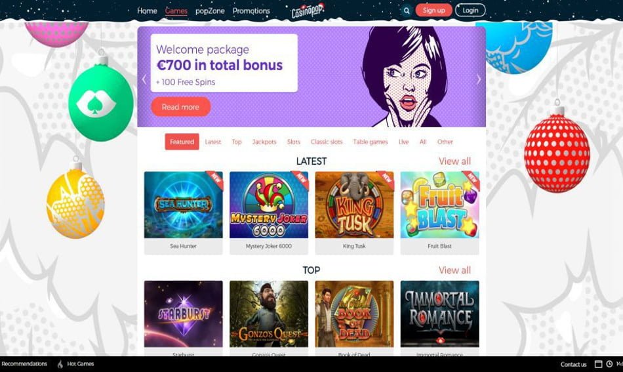Click the Sign up button
This screenshot has height=372, width=623.
coord(434,10)
